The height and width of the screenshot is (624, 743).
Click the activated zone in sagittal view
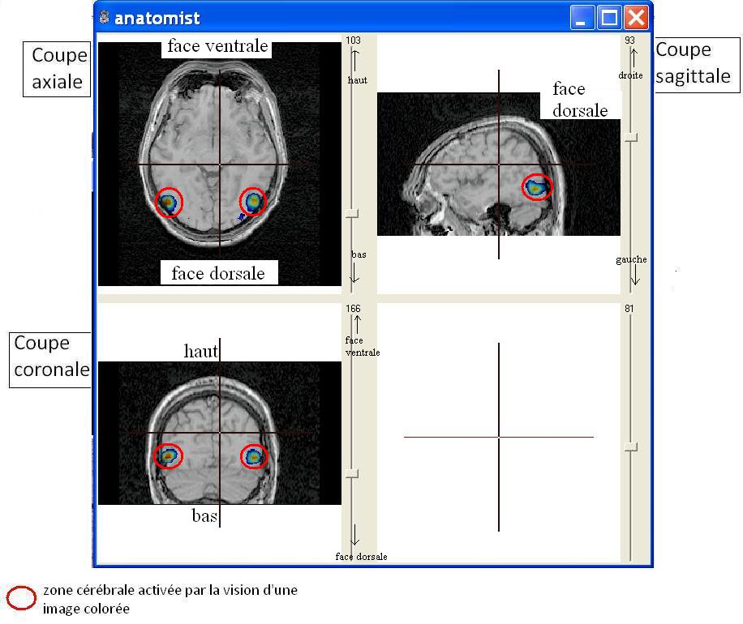pyautogui.click(x=536, y=187)
